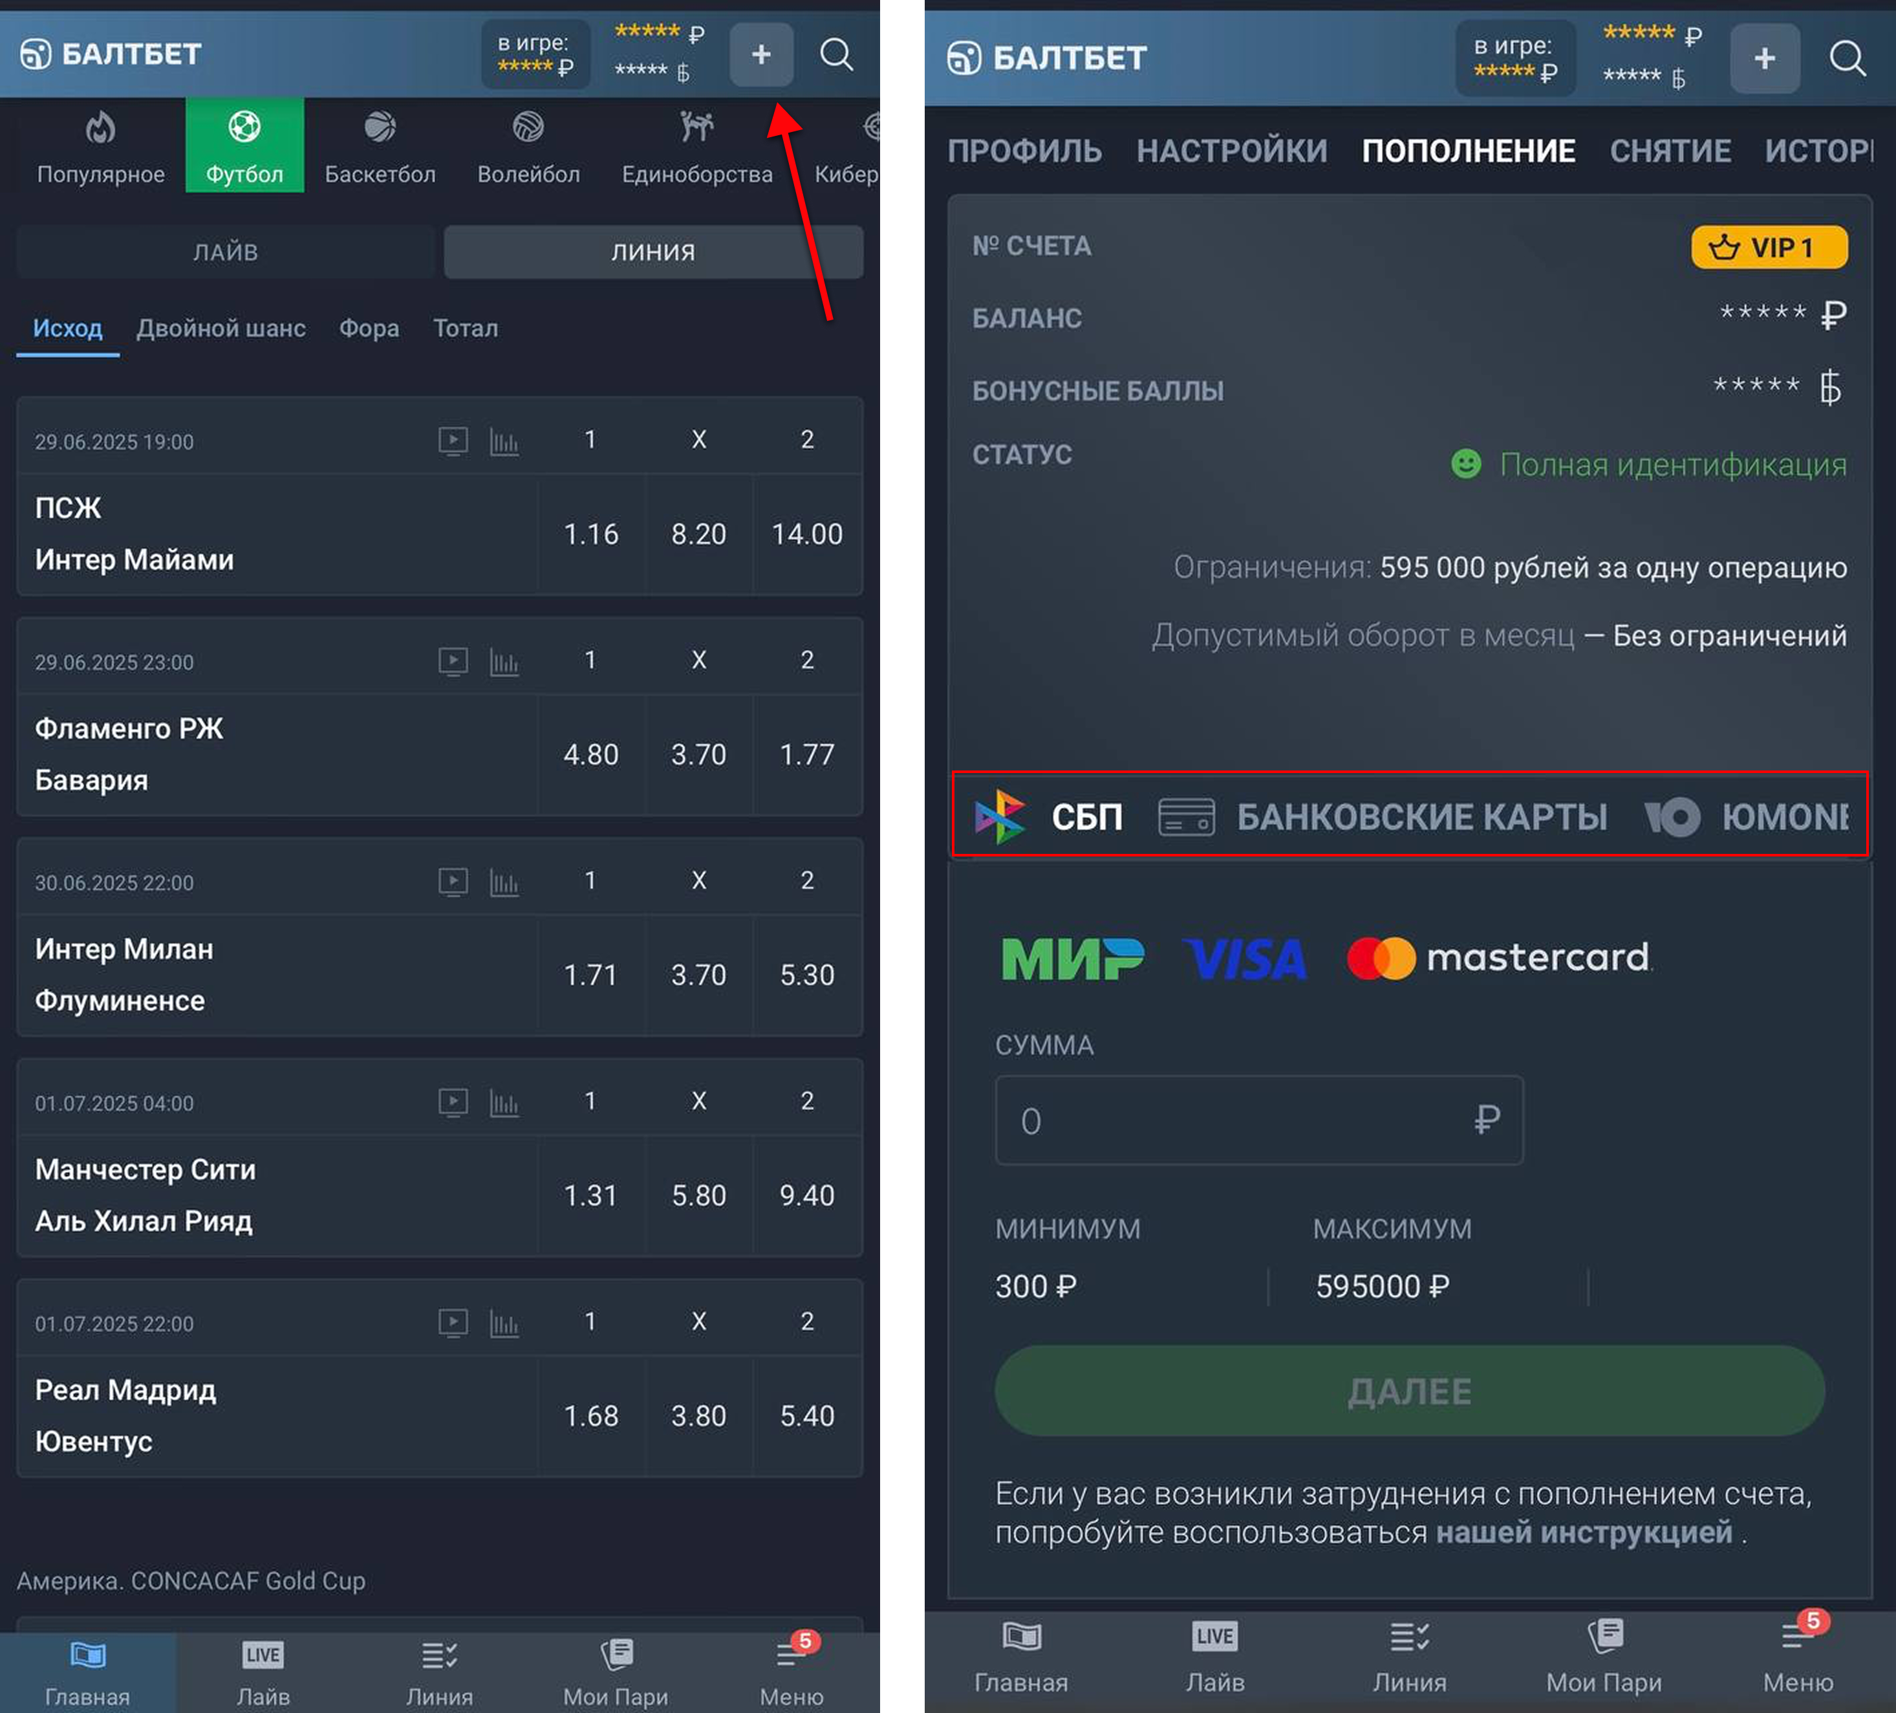Open video stream icon for ПСЖ match

[453, 441]
